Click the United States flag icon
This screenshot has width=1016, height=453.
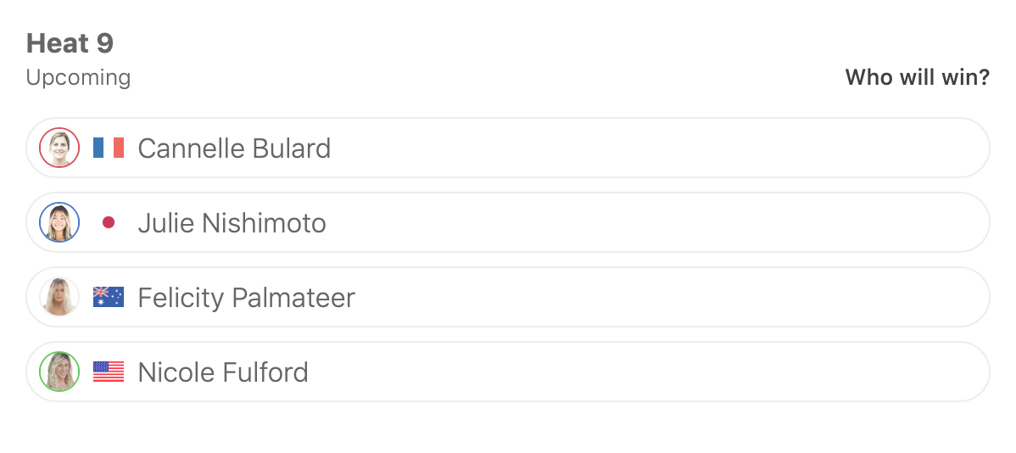pyautogui.click(x=109, y=372)
